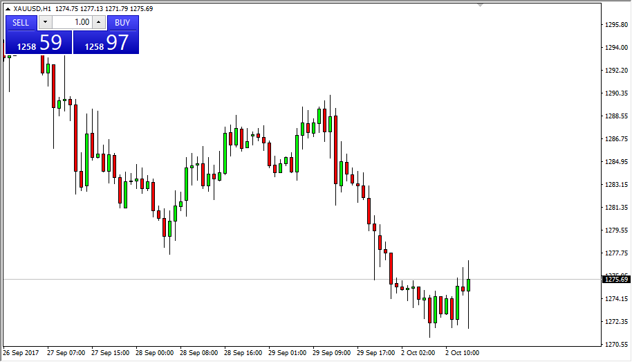Decrease trade volume with down arrow

45,22
